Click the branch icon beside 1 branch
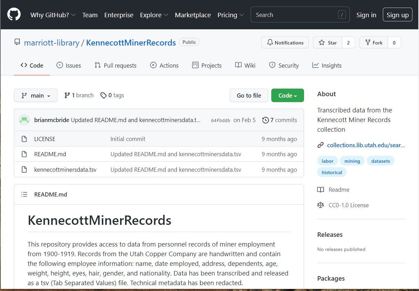The width and height of the screenshot is (419, 291). 67,96
